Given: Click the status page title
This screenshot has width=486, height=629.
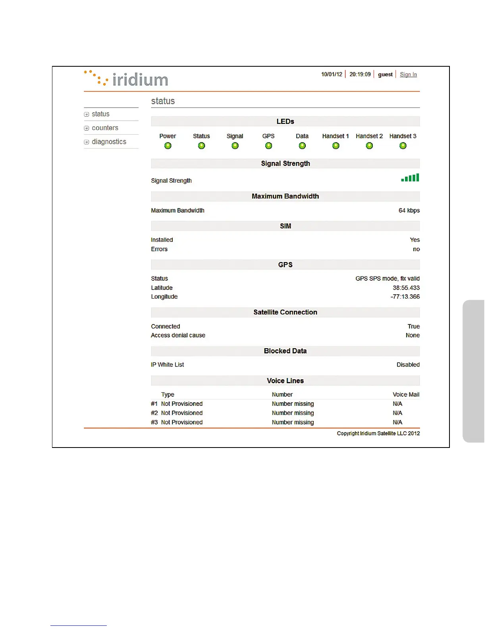Looking at the screenshot, I should (x=163, y=101).
